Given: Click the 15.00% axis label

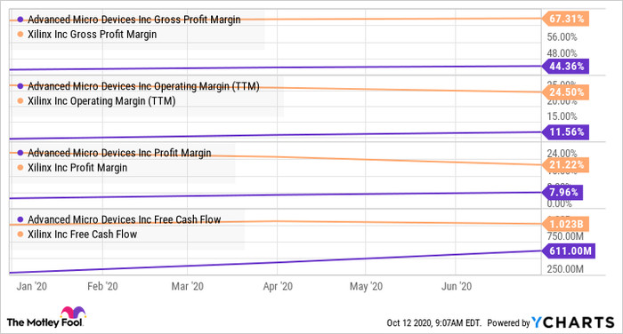Looking at the screenshot, I should pos(562,116).
